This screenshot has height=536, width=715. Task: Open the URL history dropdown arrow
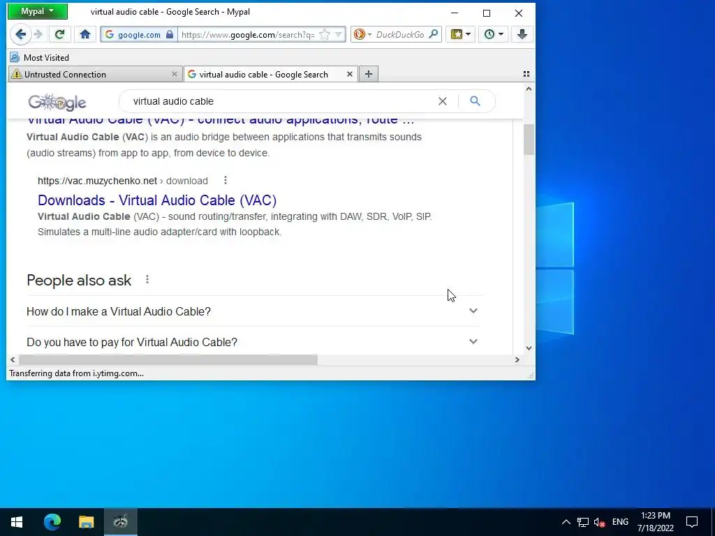click(339, 35)
